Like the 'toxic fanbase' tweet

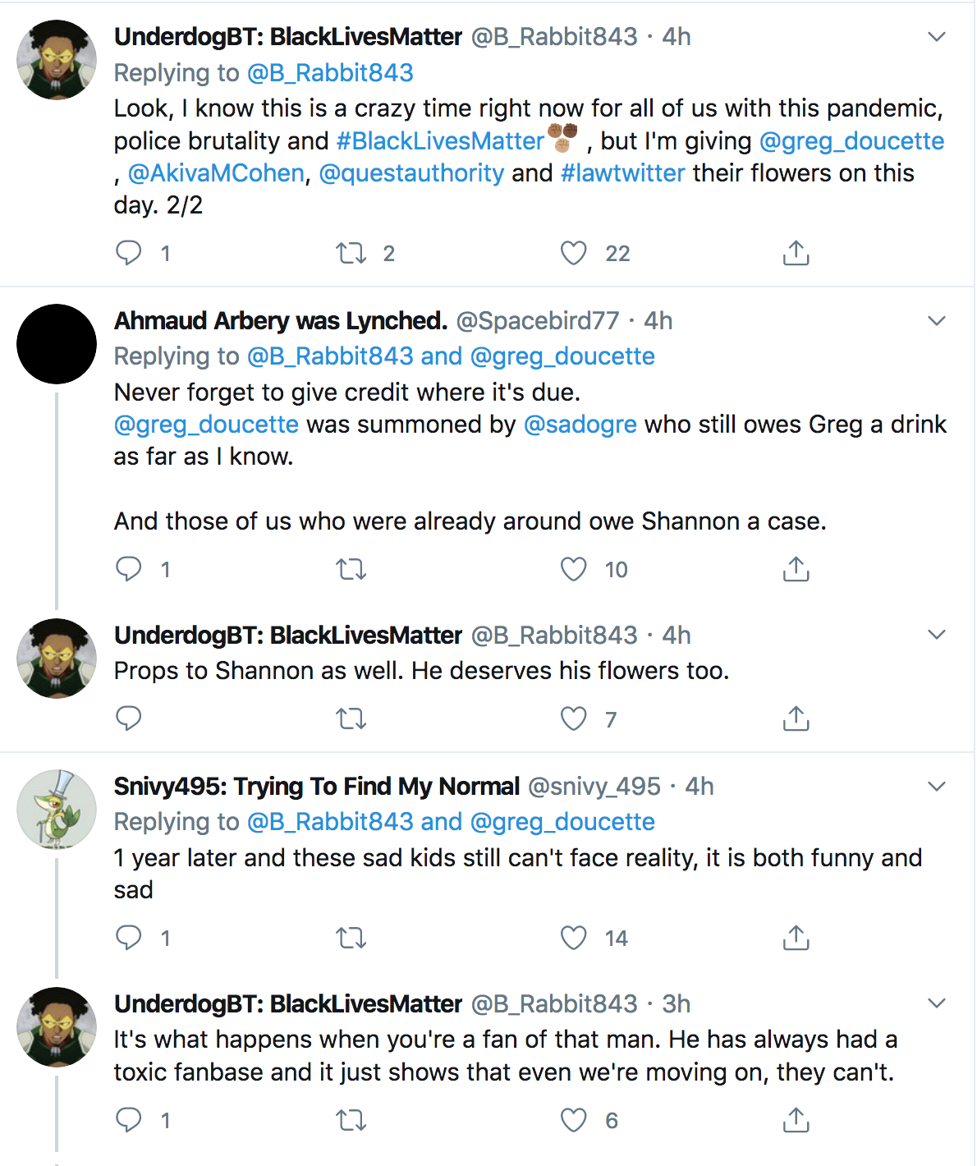[x=573, y=1119]
